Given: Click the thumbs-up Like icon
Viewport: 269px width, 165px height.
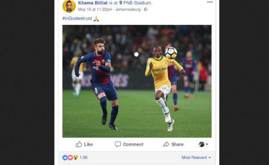Looking at the screenshot, I should [79, 144].
